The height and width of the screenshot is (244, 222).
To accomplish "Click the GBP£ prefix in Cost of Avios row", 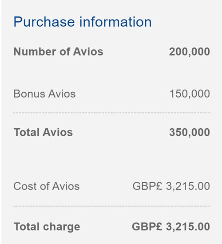I will point(147,186).
